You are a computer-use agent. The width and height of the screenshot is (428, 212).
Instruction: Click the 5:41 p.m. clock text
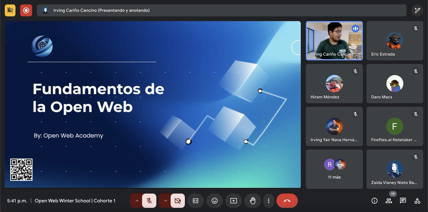click(x=17, y=201)
